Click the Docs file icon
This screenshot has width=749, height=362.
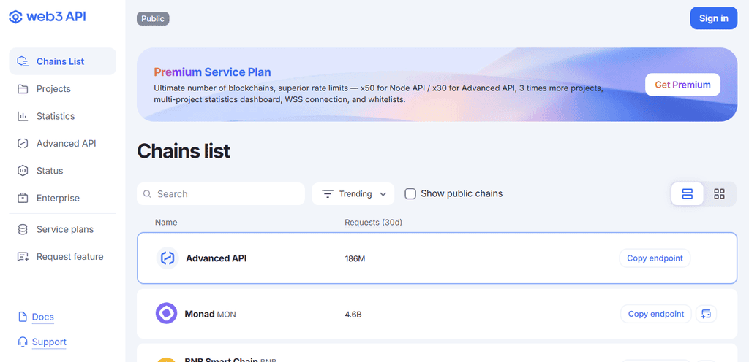coord(22,317)
